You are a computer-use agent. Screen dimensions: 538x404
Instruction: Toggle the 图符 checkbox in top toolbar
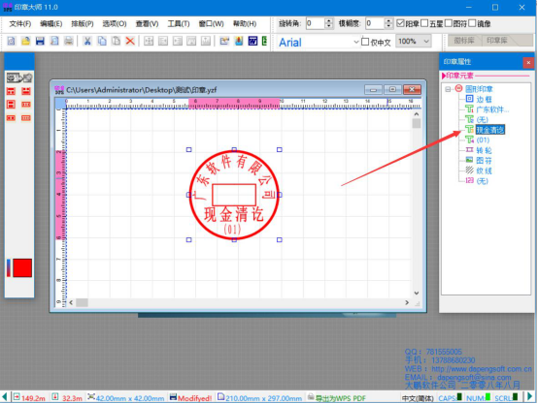[x=448, y=23]
